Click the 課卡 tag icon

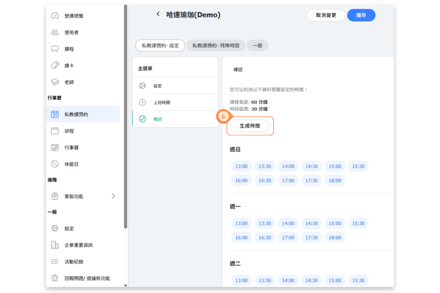tap(55, 66)
